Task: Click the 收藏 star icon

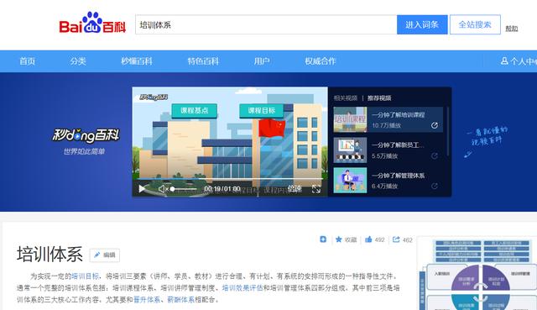Action: tap(339, 239)
